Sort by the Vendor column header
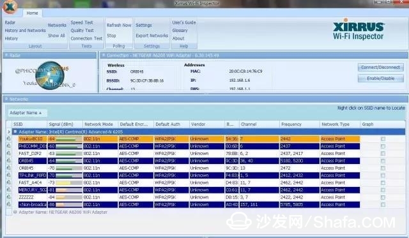 point(207,124)
